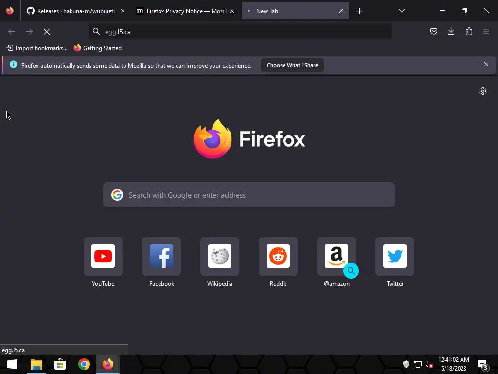Dismiss the data sharing notification bar
The height and width of the screenshot is (374, 498).
tap(486, 65)
